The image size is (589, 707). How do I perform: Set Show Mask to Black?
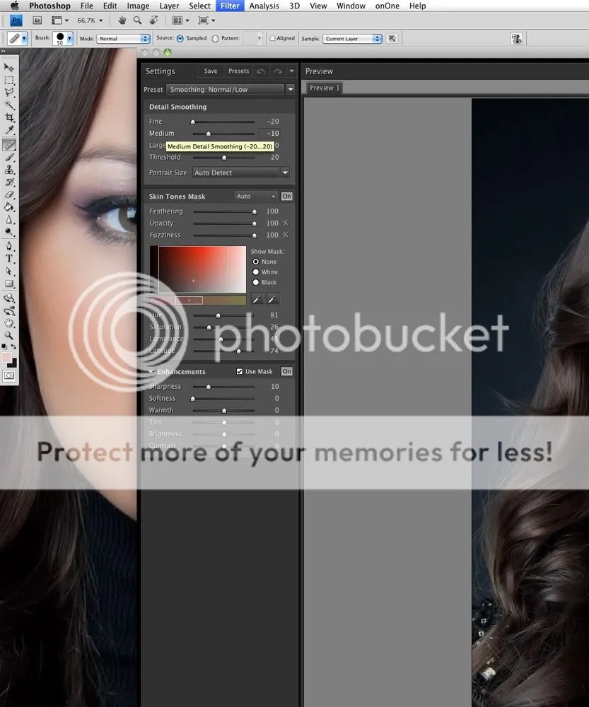click(256, 282)
